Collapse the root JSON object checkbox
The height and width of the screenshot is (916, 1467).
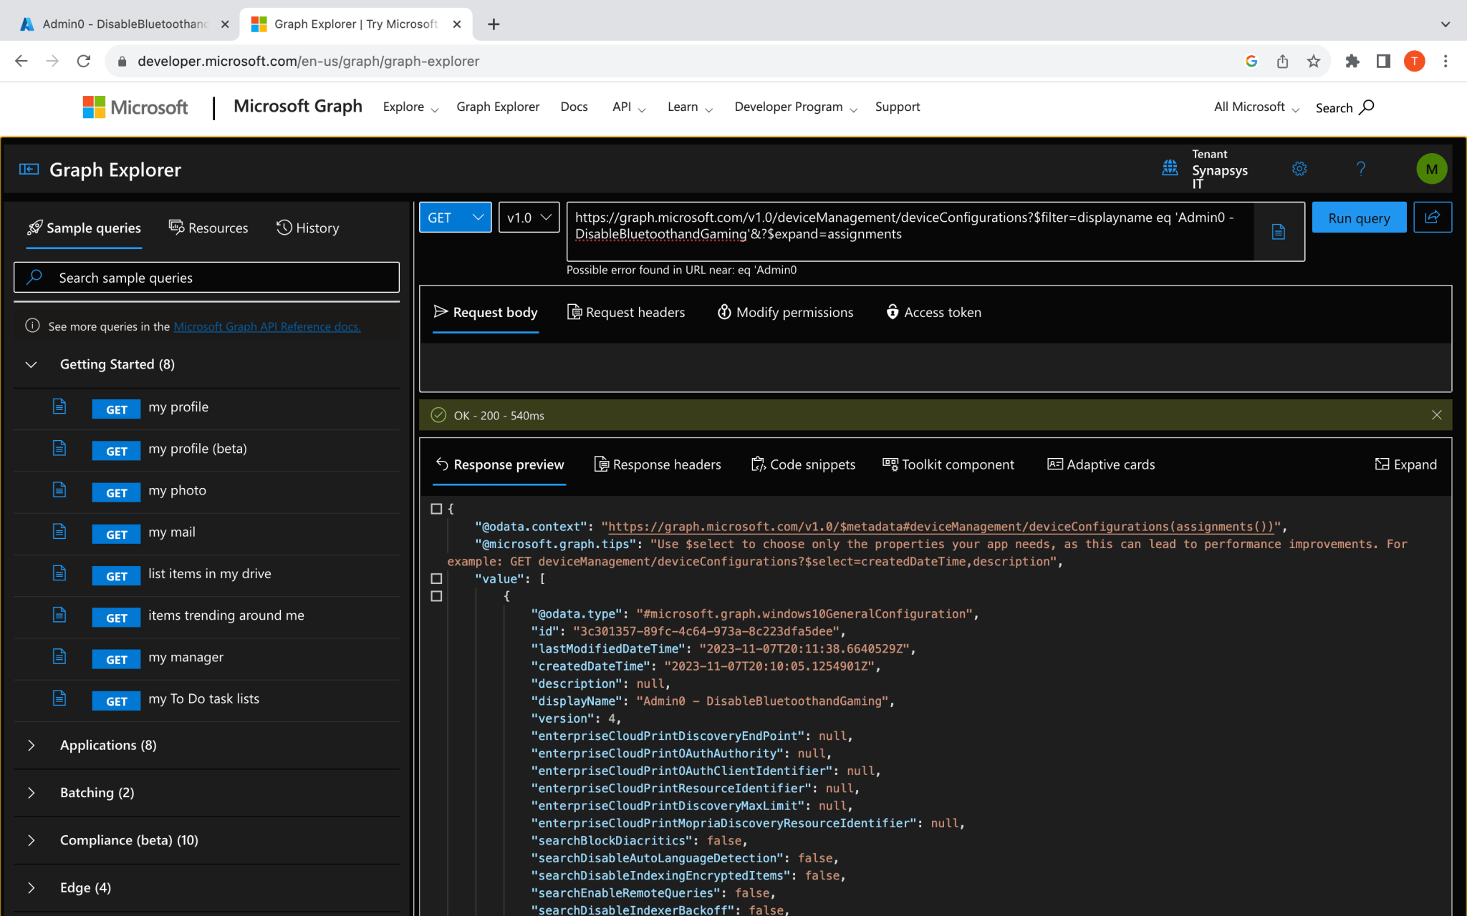(x=436, y=509)
